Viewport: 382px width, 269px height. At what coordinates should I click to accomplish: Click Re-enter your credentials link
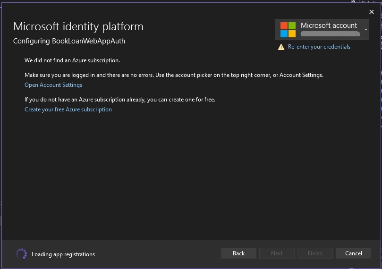tap(319, 47)
